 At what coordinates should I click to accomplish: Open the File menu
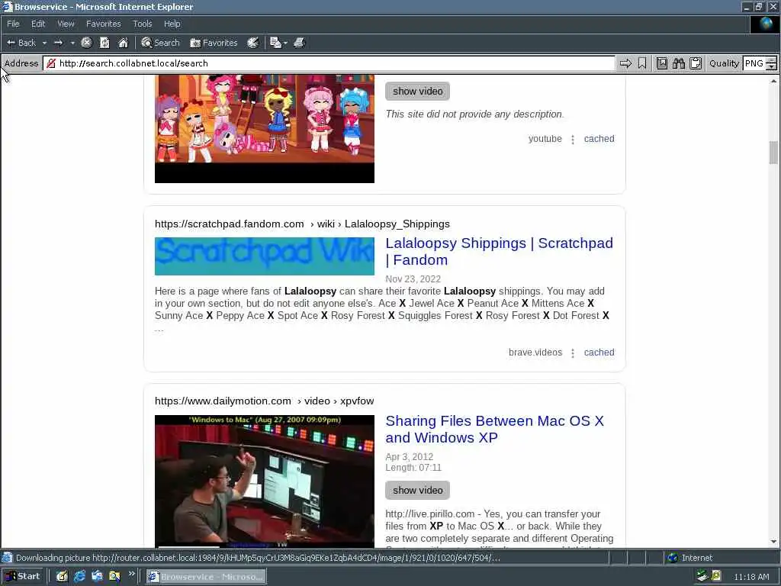click(x=13, y=24)
